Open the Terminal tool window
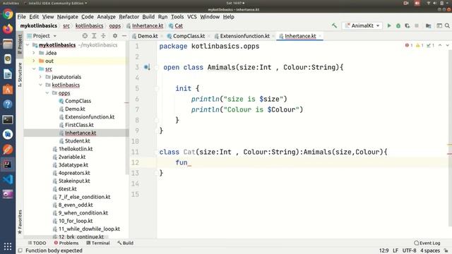The image size is (452, 254). [x=98, y=243]
